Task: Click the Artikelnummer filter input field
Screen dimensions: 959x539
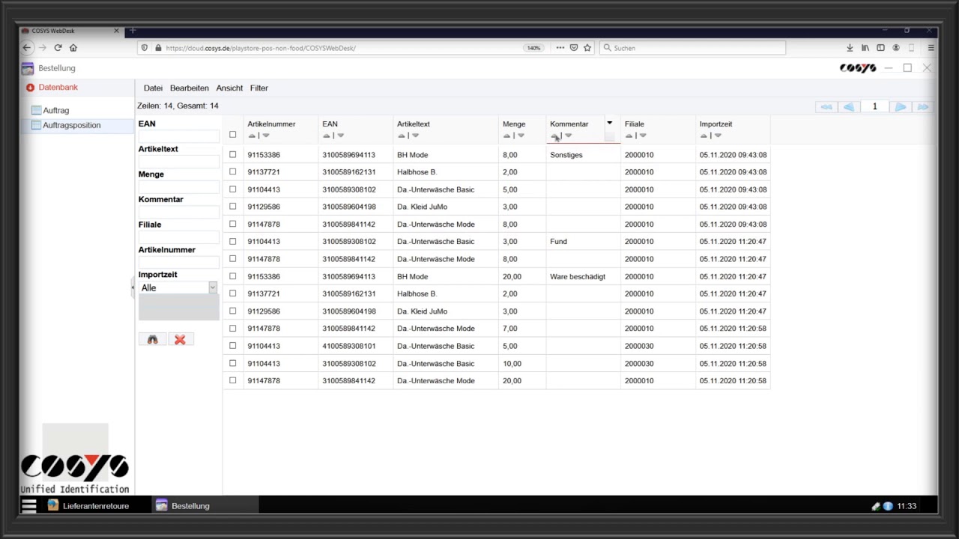Action: pos(178,262)
